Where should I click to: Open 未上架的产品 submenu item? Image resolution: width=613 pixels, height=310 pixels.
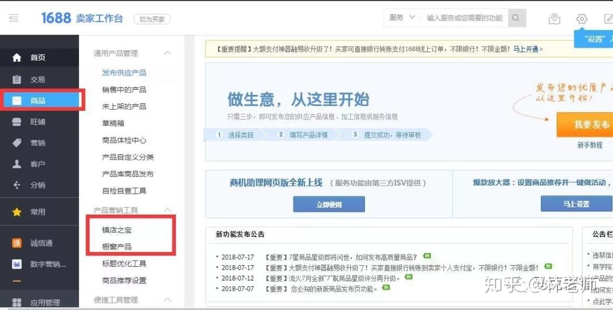[x=124, y=106]
